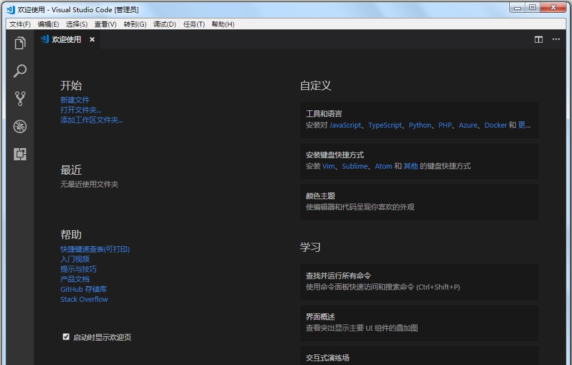Open the 界面概述 card

(x=419, y=323)
